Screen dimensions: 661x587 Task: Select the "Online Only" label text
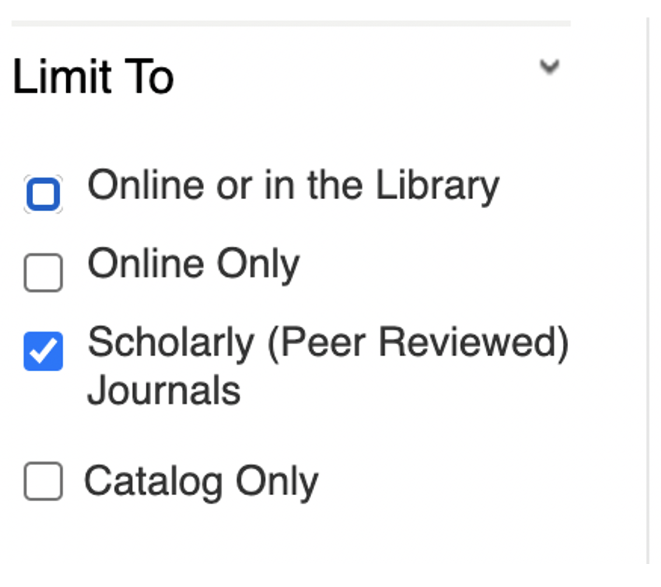point(193,264)
